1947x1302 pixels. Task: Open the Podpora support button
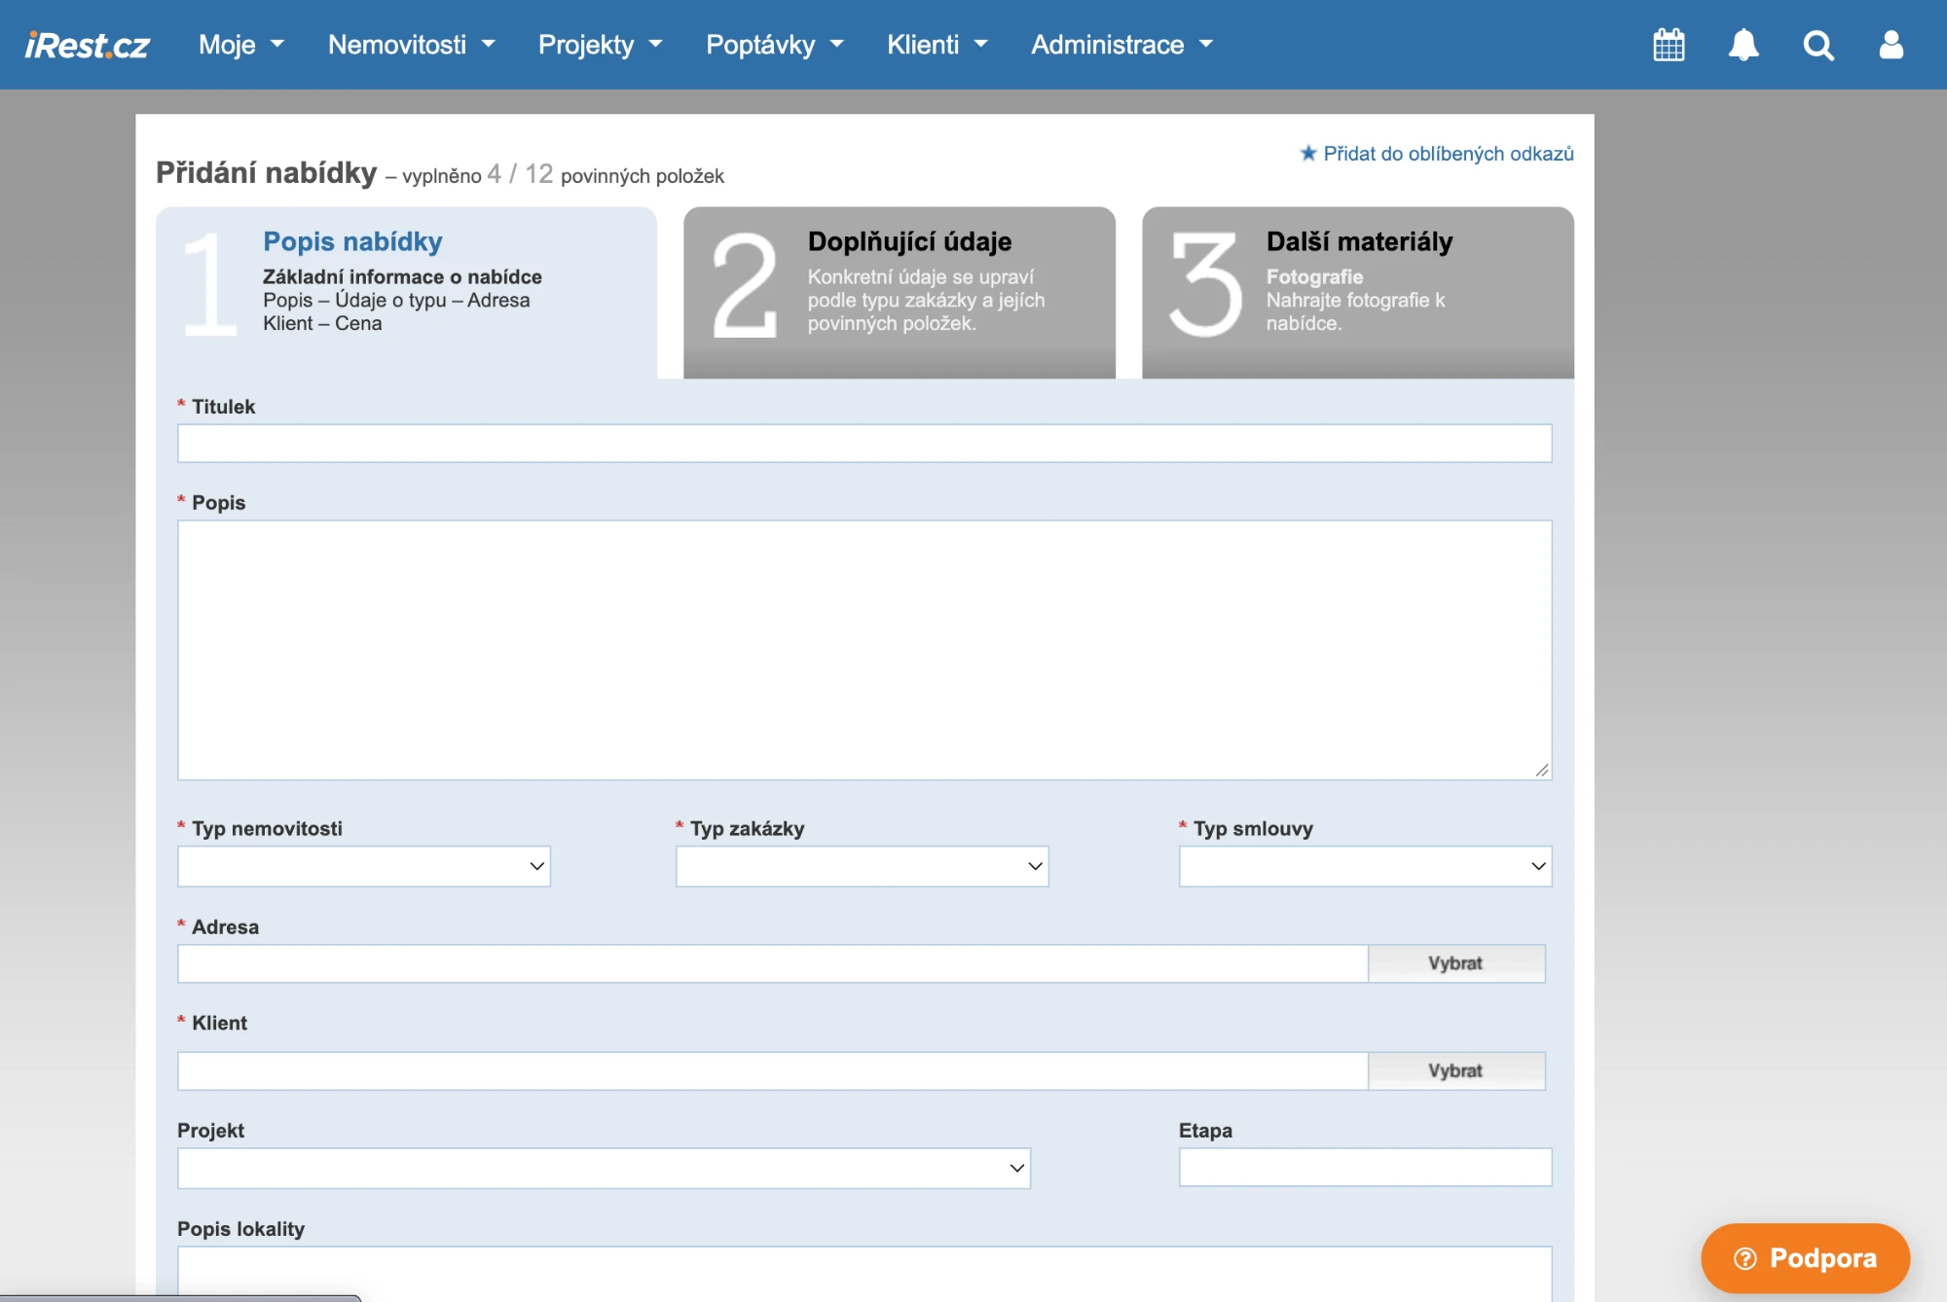pos(1806,1258)
